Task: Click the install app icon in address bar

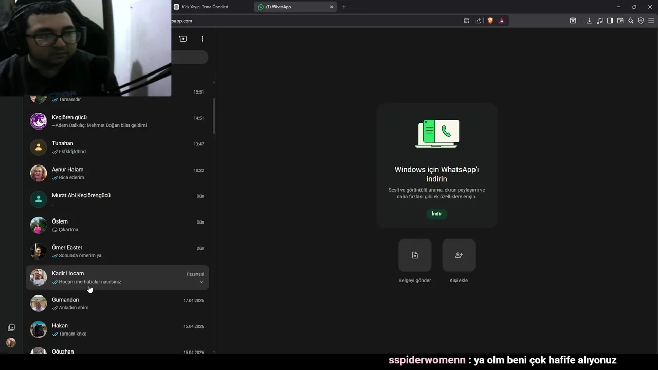Action: 466,21
